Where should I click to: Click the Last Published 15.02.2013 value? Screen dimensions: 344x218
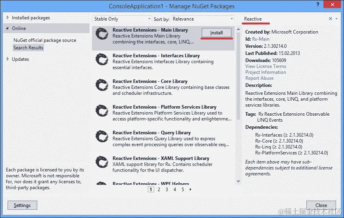pyautogui.click(x=289, y=53)
